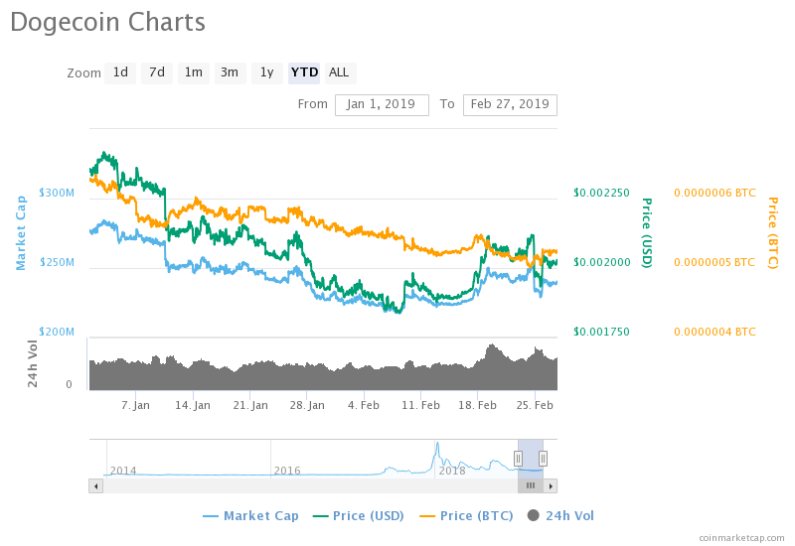Viewport: 795px width, 546px height.
Task: Toggle Price (USD) series in legend
Action: [x=359, y=516]
